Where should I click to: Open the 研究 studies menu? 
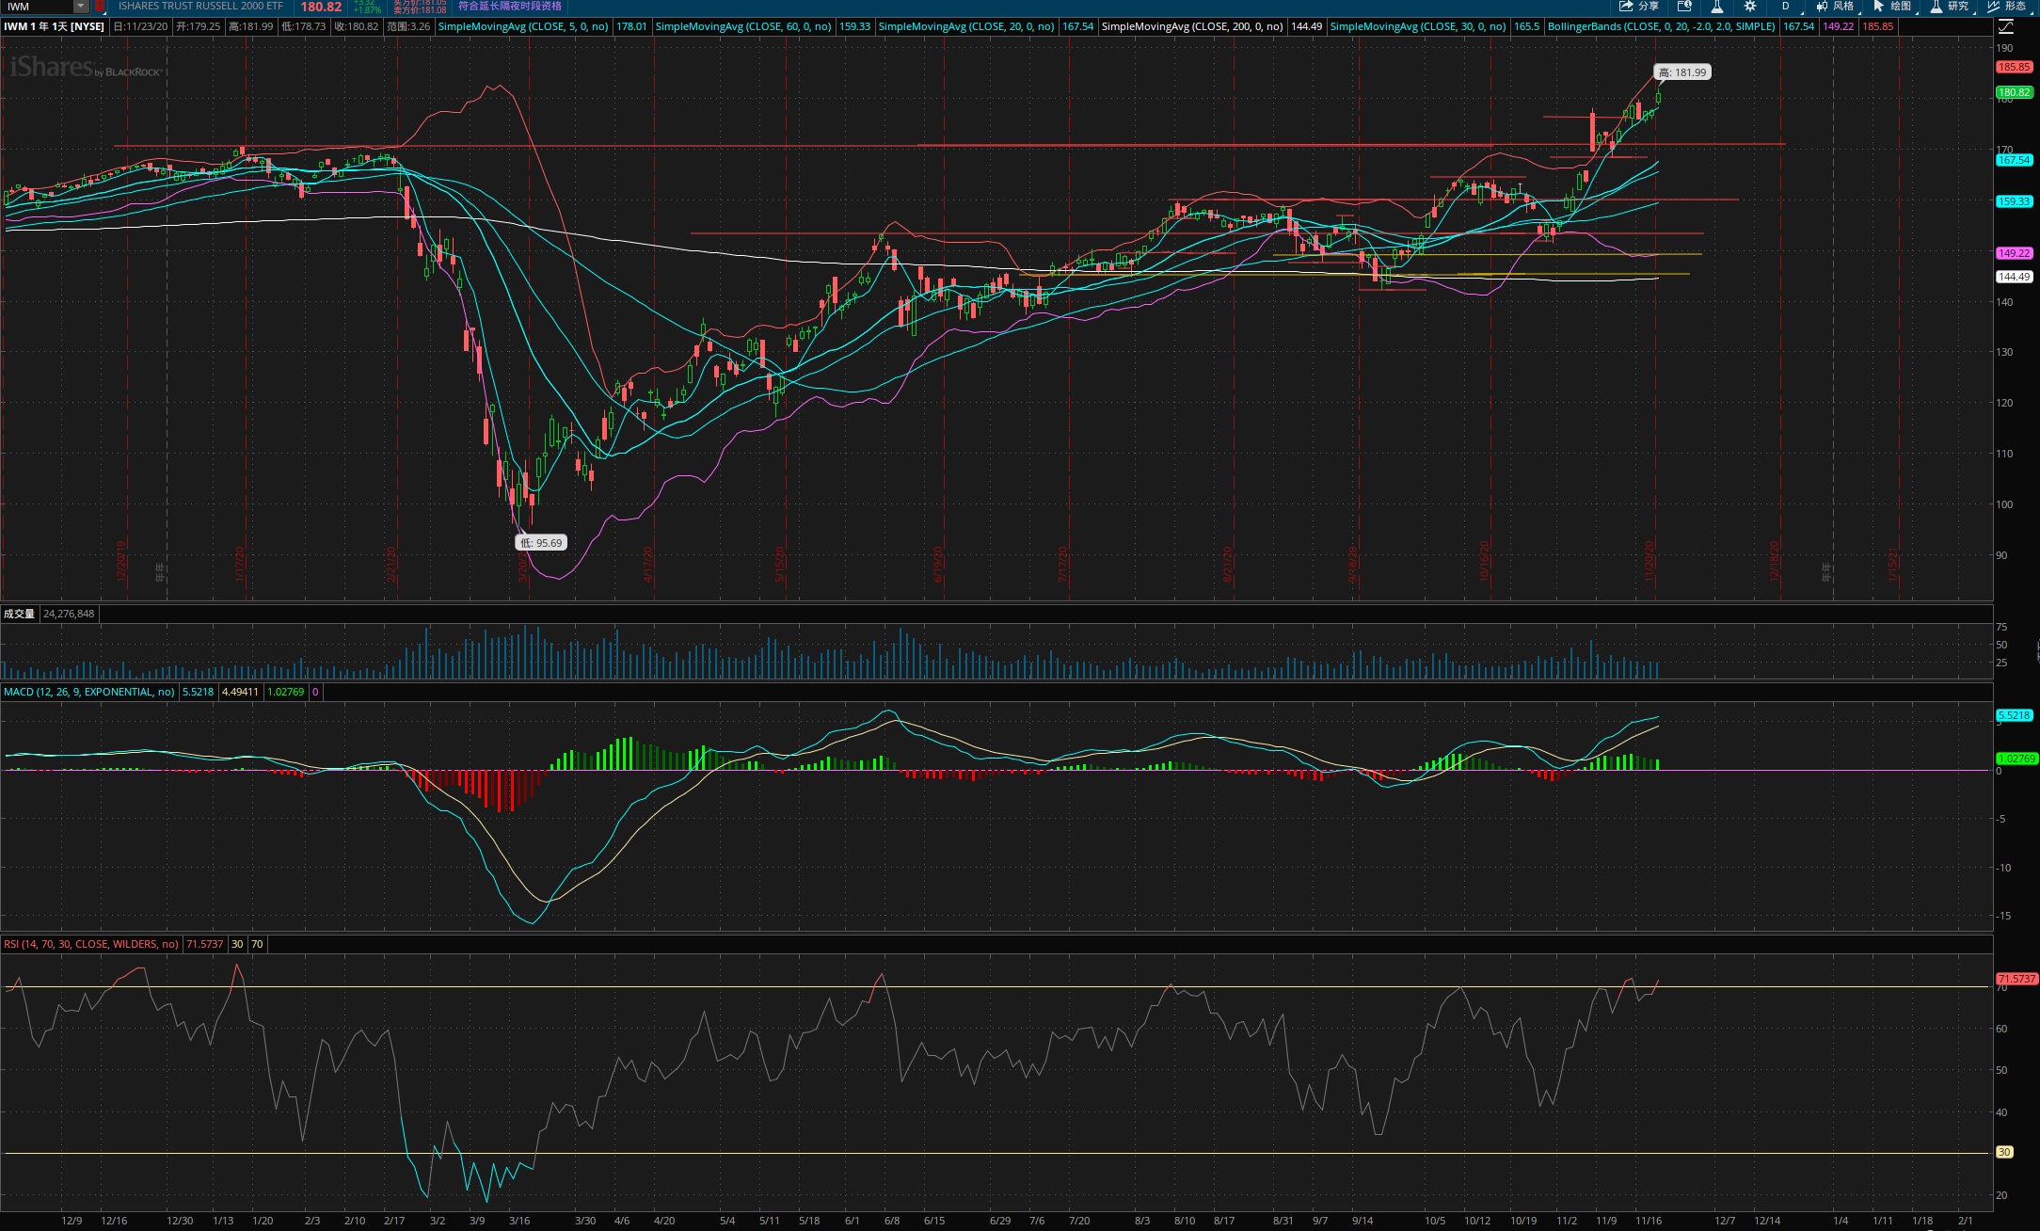[1950, 7]
